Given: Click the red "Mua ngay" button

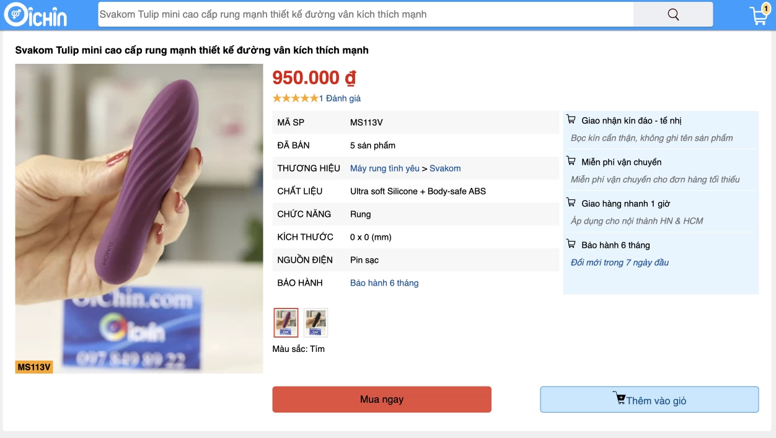Looking at the screenshot, I should tap(382, 400).
